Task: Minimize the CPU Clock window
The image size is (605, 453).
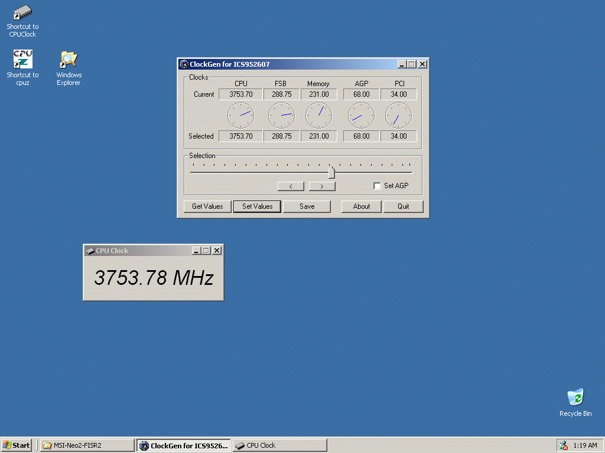Action: tap(196, 251)
